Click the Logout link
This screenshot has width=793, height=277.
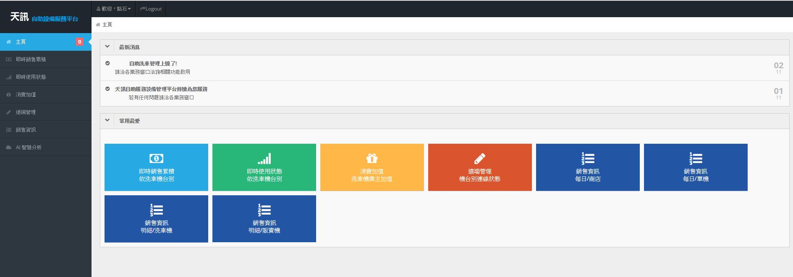tap(151, 9)
